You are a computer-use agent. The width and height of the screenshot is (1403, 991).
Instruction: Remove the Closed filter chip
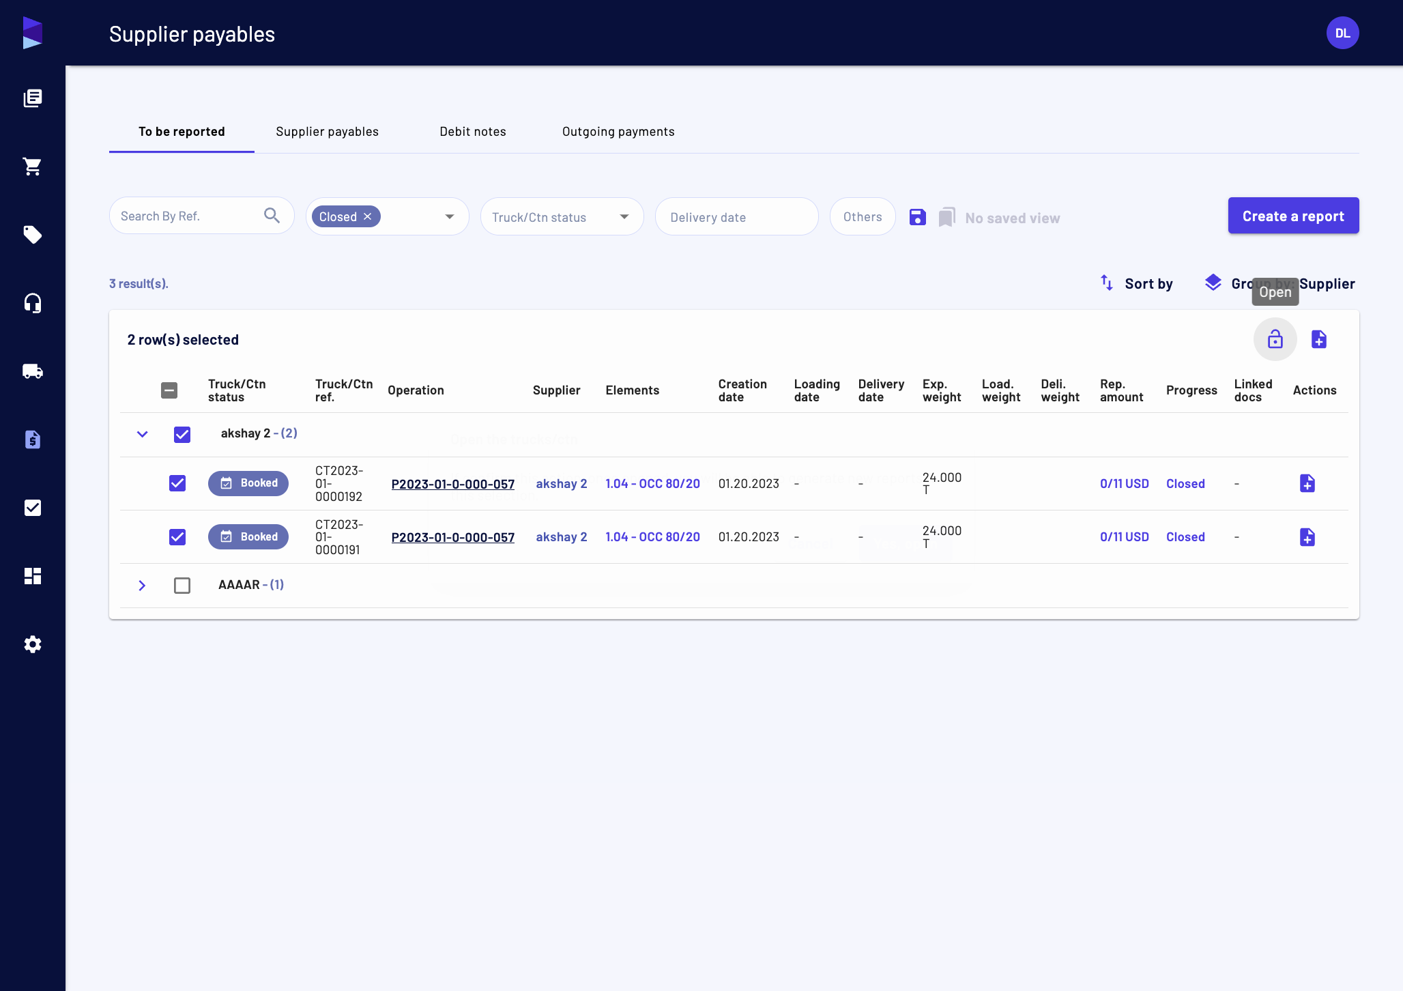click(x=367, y=216)
